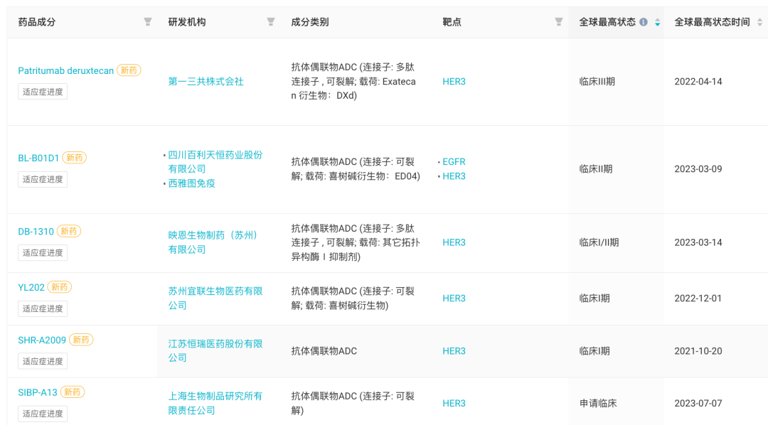The image size is (768, 425).
Task: Open 西雅图免疫 organization link
Action: (191, 183)
